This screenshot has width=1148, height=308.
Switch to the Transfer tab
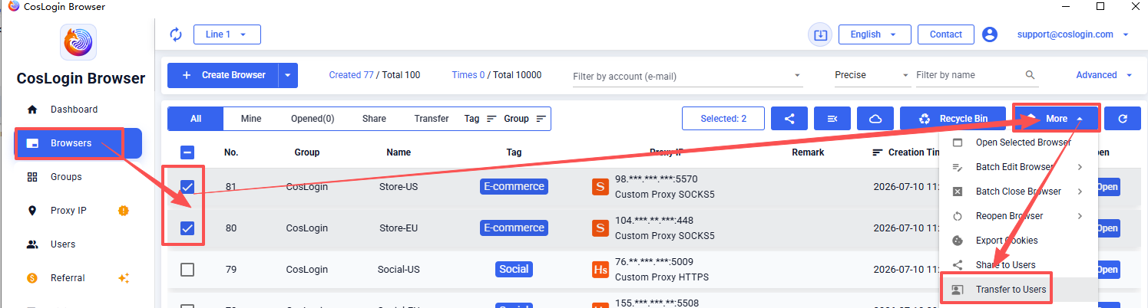tap(432, 119)
